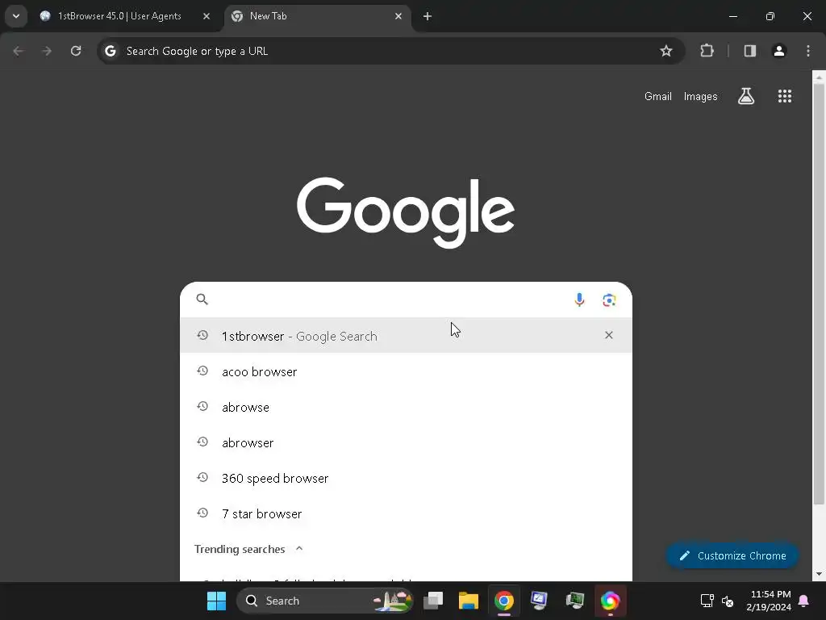826x620 pixels.
Task: Click the Chrome icon on the taskbar
Action: point(503,601)
